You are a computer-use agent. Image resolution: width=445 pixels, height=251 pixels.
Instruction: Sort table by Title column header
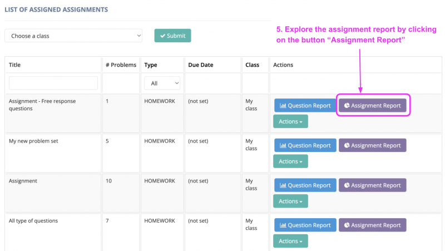click(x=15, y=65)
